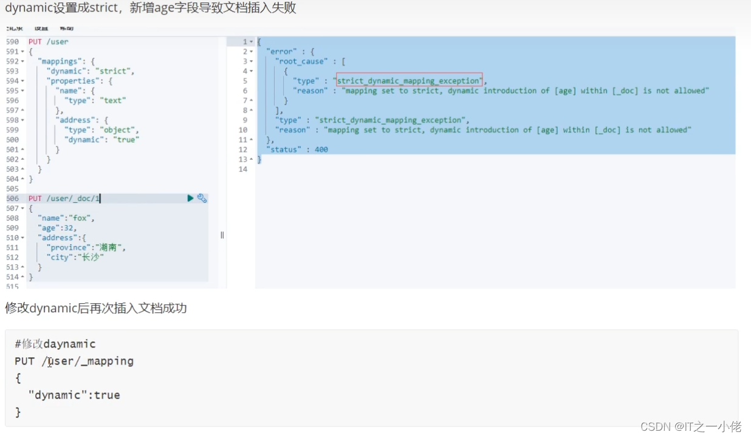
Task: Click the "root_cause" key in the output
Action: click(302, 61)
